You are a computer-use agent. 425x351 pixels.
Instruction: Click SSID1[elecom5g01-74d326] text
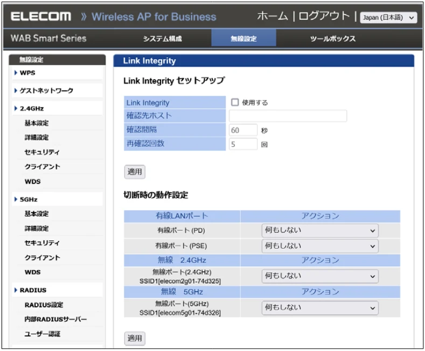click(x=180, y=313)
